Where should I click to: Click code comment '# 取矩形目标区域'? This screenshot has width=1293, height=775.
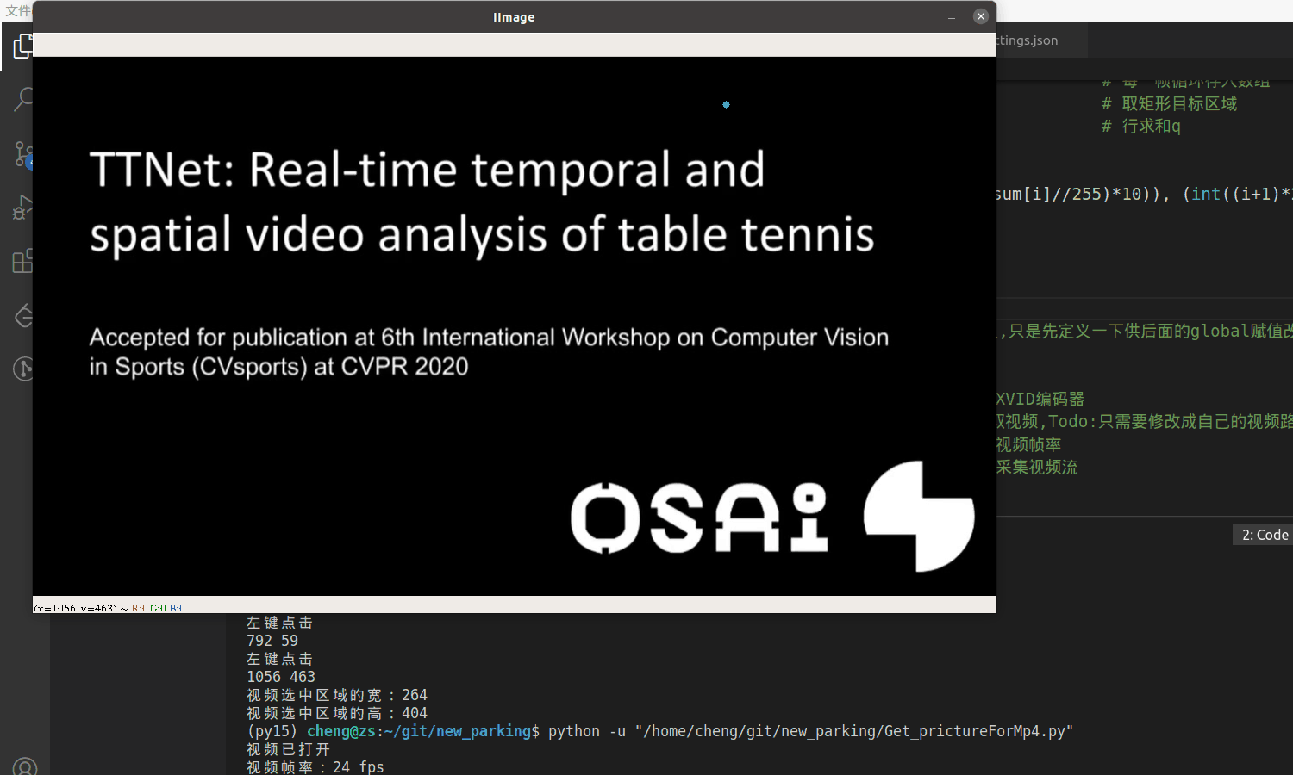(x=1169, y=103)
